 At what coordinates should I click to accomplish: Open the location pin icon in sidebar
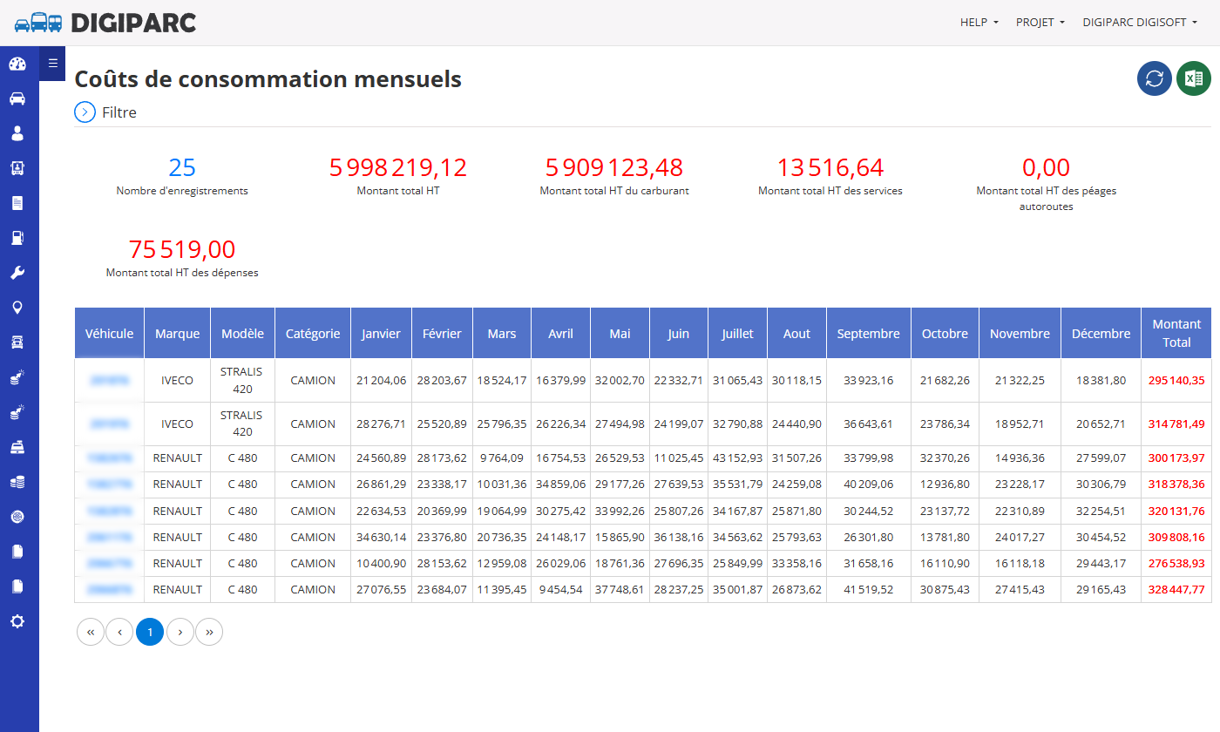pos(17,308)
